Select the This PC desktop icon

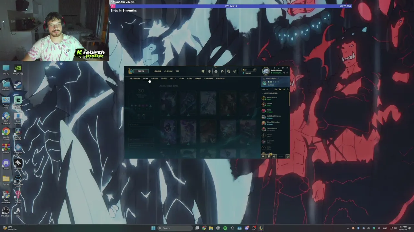pyautogui.click(x=6, y=70)
